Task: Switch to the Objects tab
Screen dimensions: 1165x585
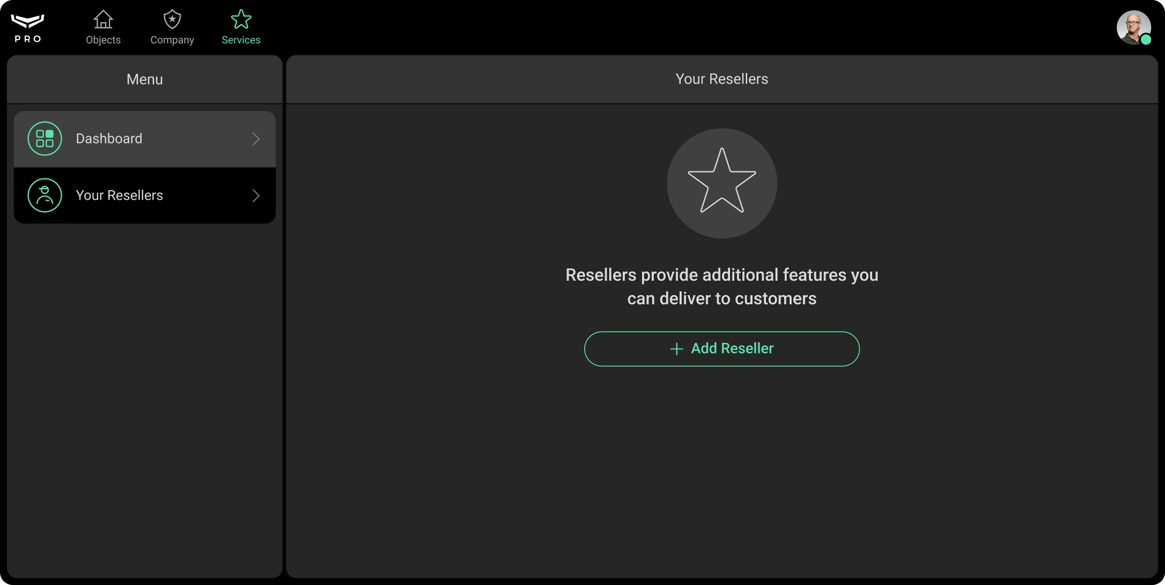Action: pyautogui.click(x=103, y=27)
